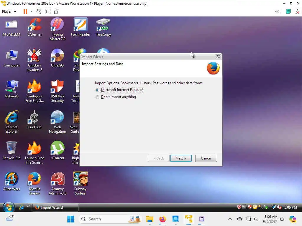Send Ctrl+Alt+Del to the virtual machine
Screen dimensions: 302x226
point(39,11)
